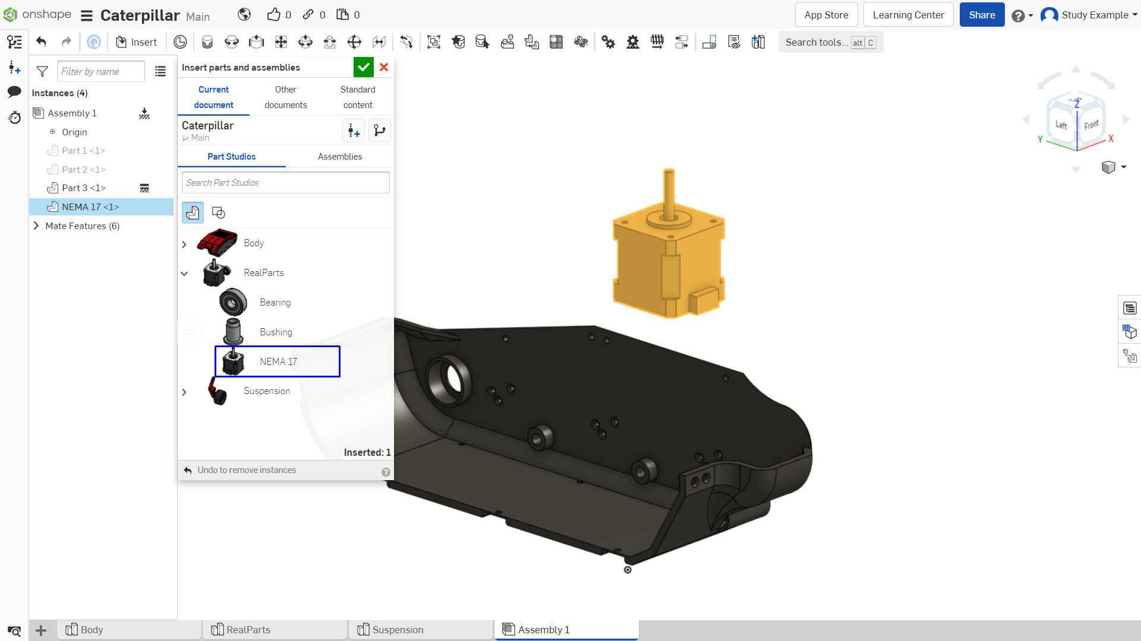The height and width of the screenshot is (641, 1141).
Task: Switch to the Body bottom tab
Action: [130, 630]
